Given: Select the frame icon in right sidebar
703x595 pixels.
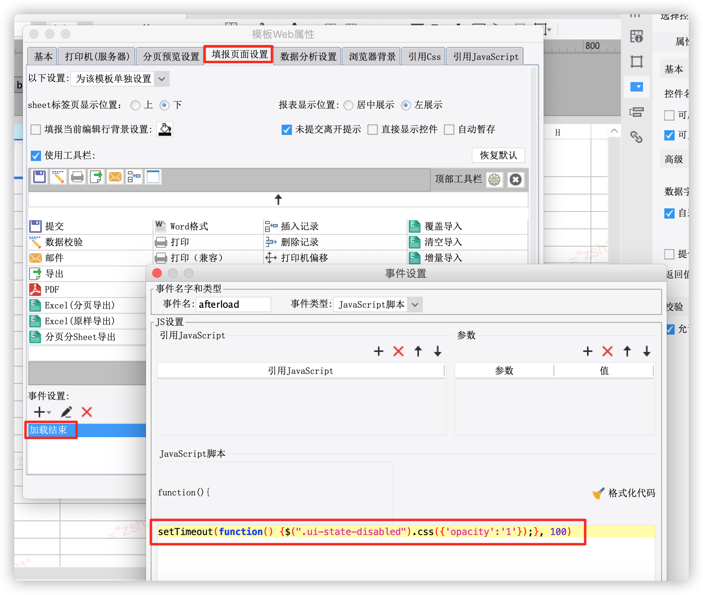Looking at the screenshot, I should coord(636,62).
